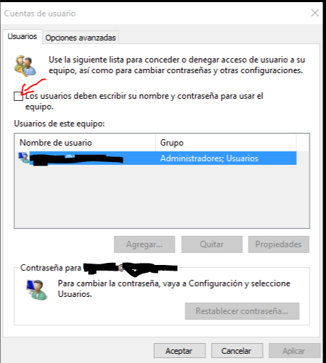Click the empty area of the users list

coord(162,196)
